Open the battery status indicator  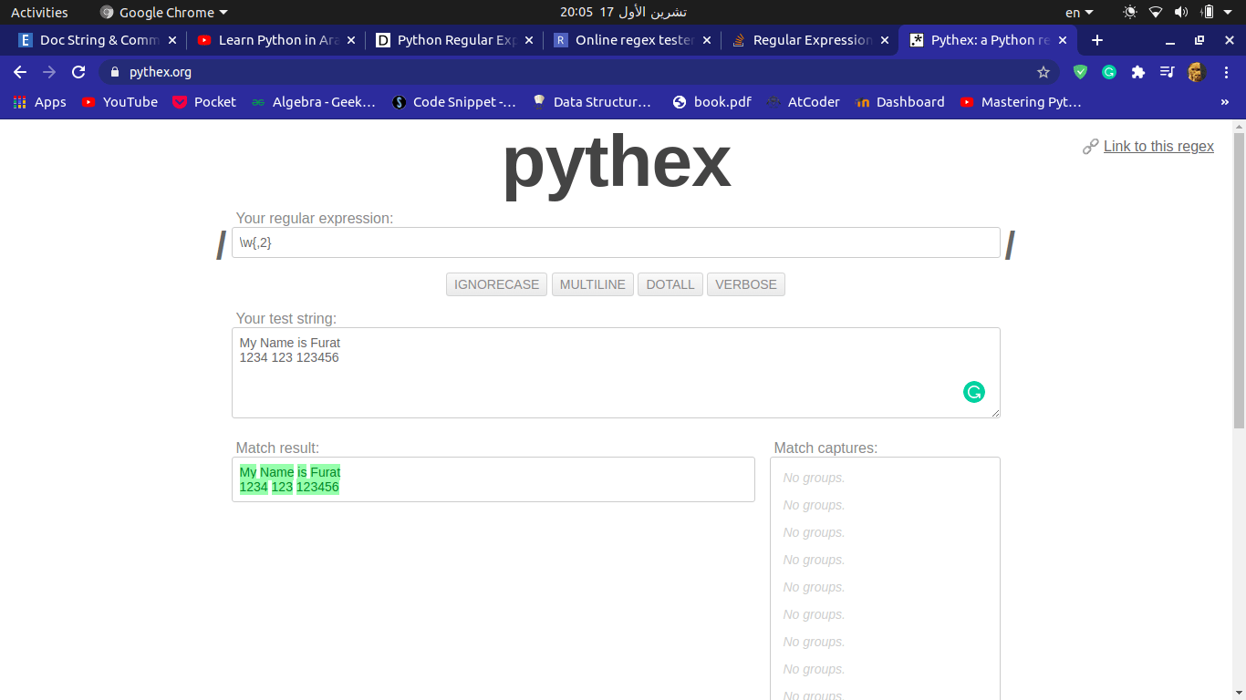click(x=1208, y=12)
